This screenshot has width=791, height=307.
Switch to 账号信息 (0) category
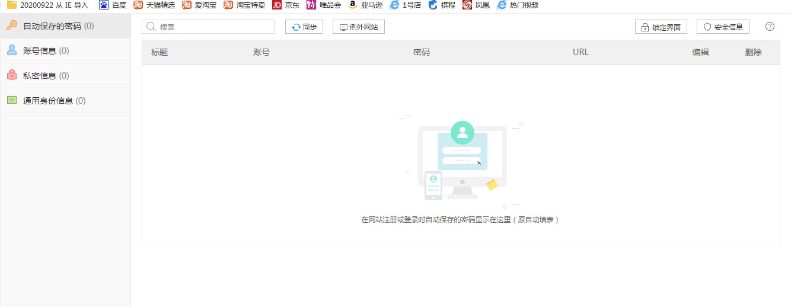pos(65,51)
